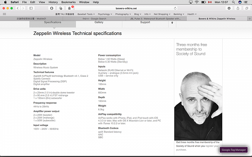Go forward with the Safari forward arrow
The width and height of the screenshot is (252, 157).
click(23, 8)
